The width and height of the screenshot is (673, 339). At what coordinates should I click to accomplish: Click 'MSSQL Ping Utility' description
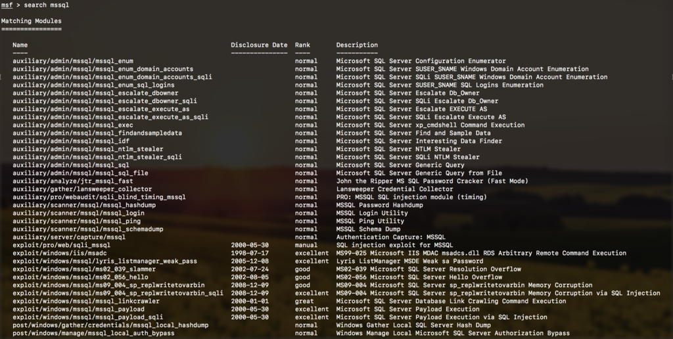click(x=370, y=221)
